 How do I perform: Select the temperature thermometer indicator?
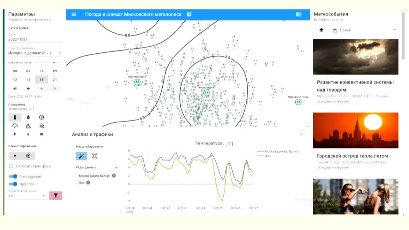click(x=15, y=117)
